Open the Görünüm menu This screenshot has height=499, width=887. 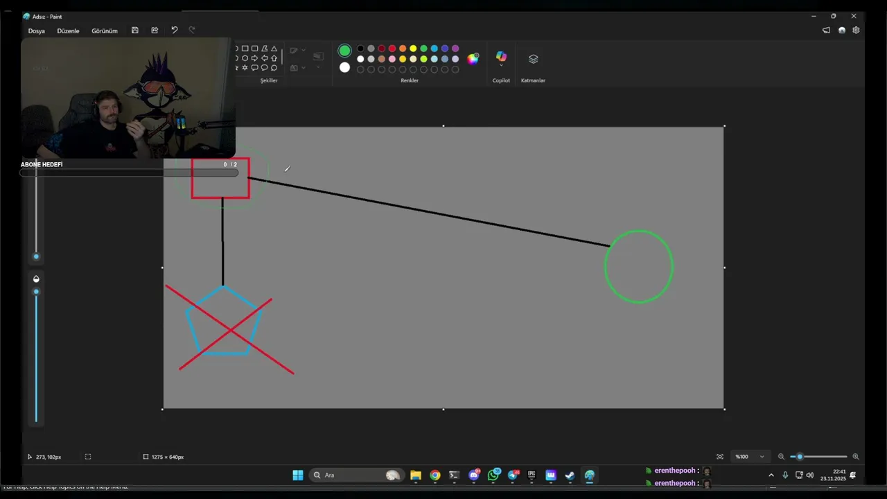(x=105, y=30)
